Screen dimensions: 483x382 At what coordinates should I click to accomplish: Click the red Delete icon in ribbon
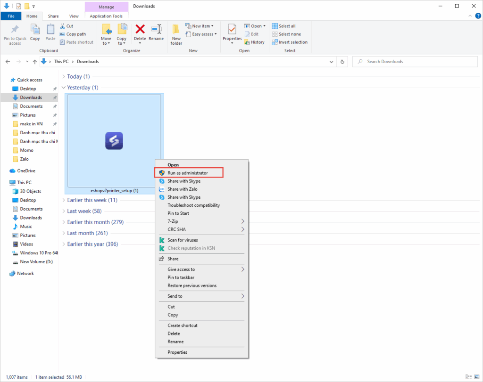140,30
